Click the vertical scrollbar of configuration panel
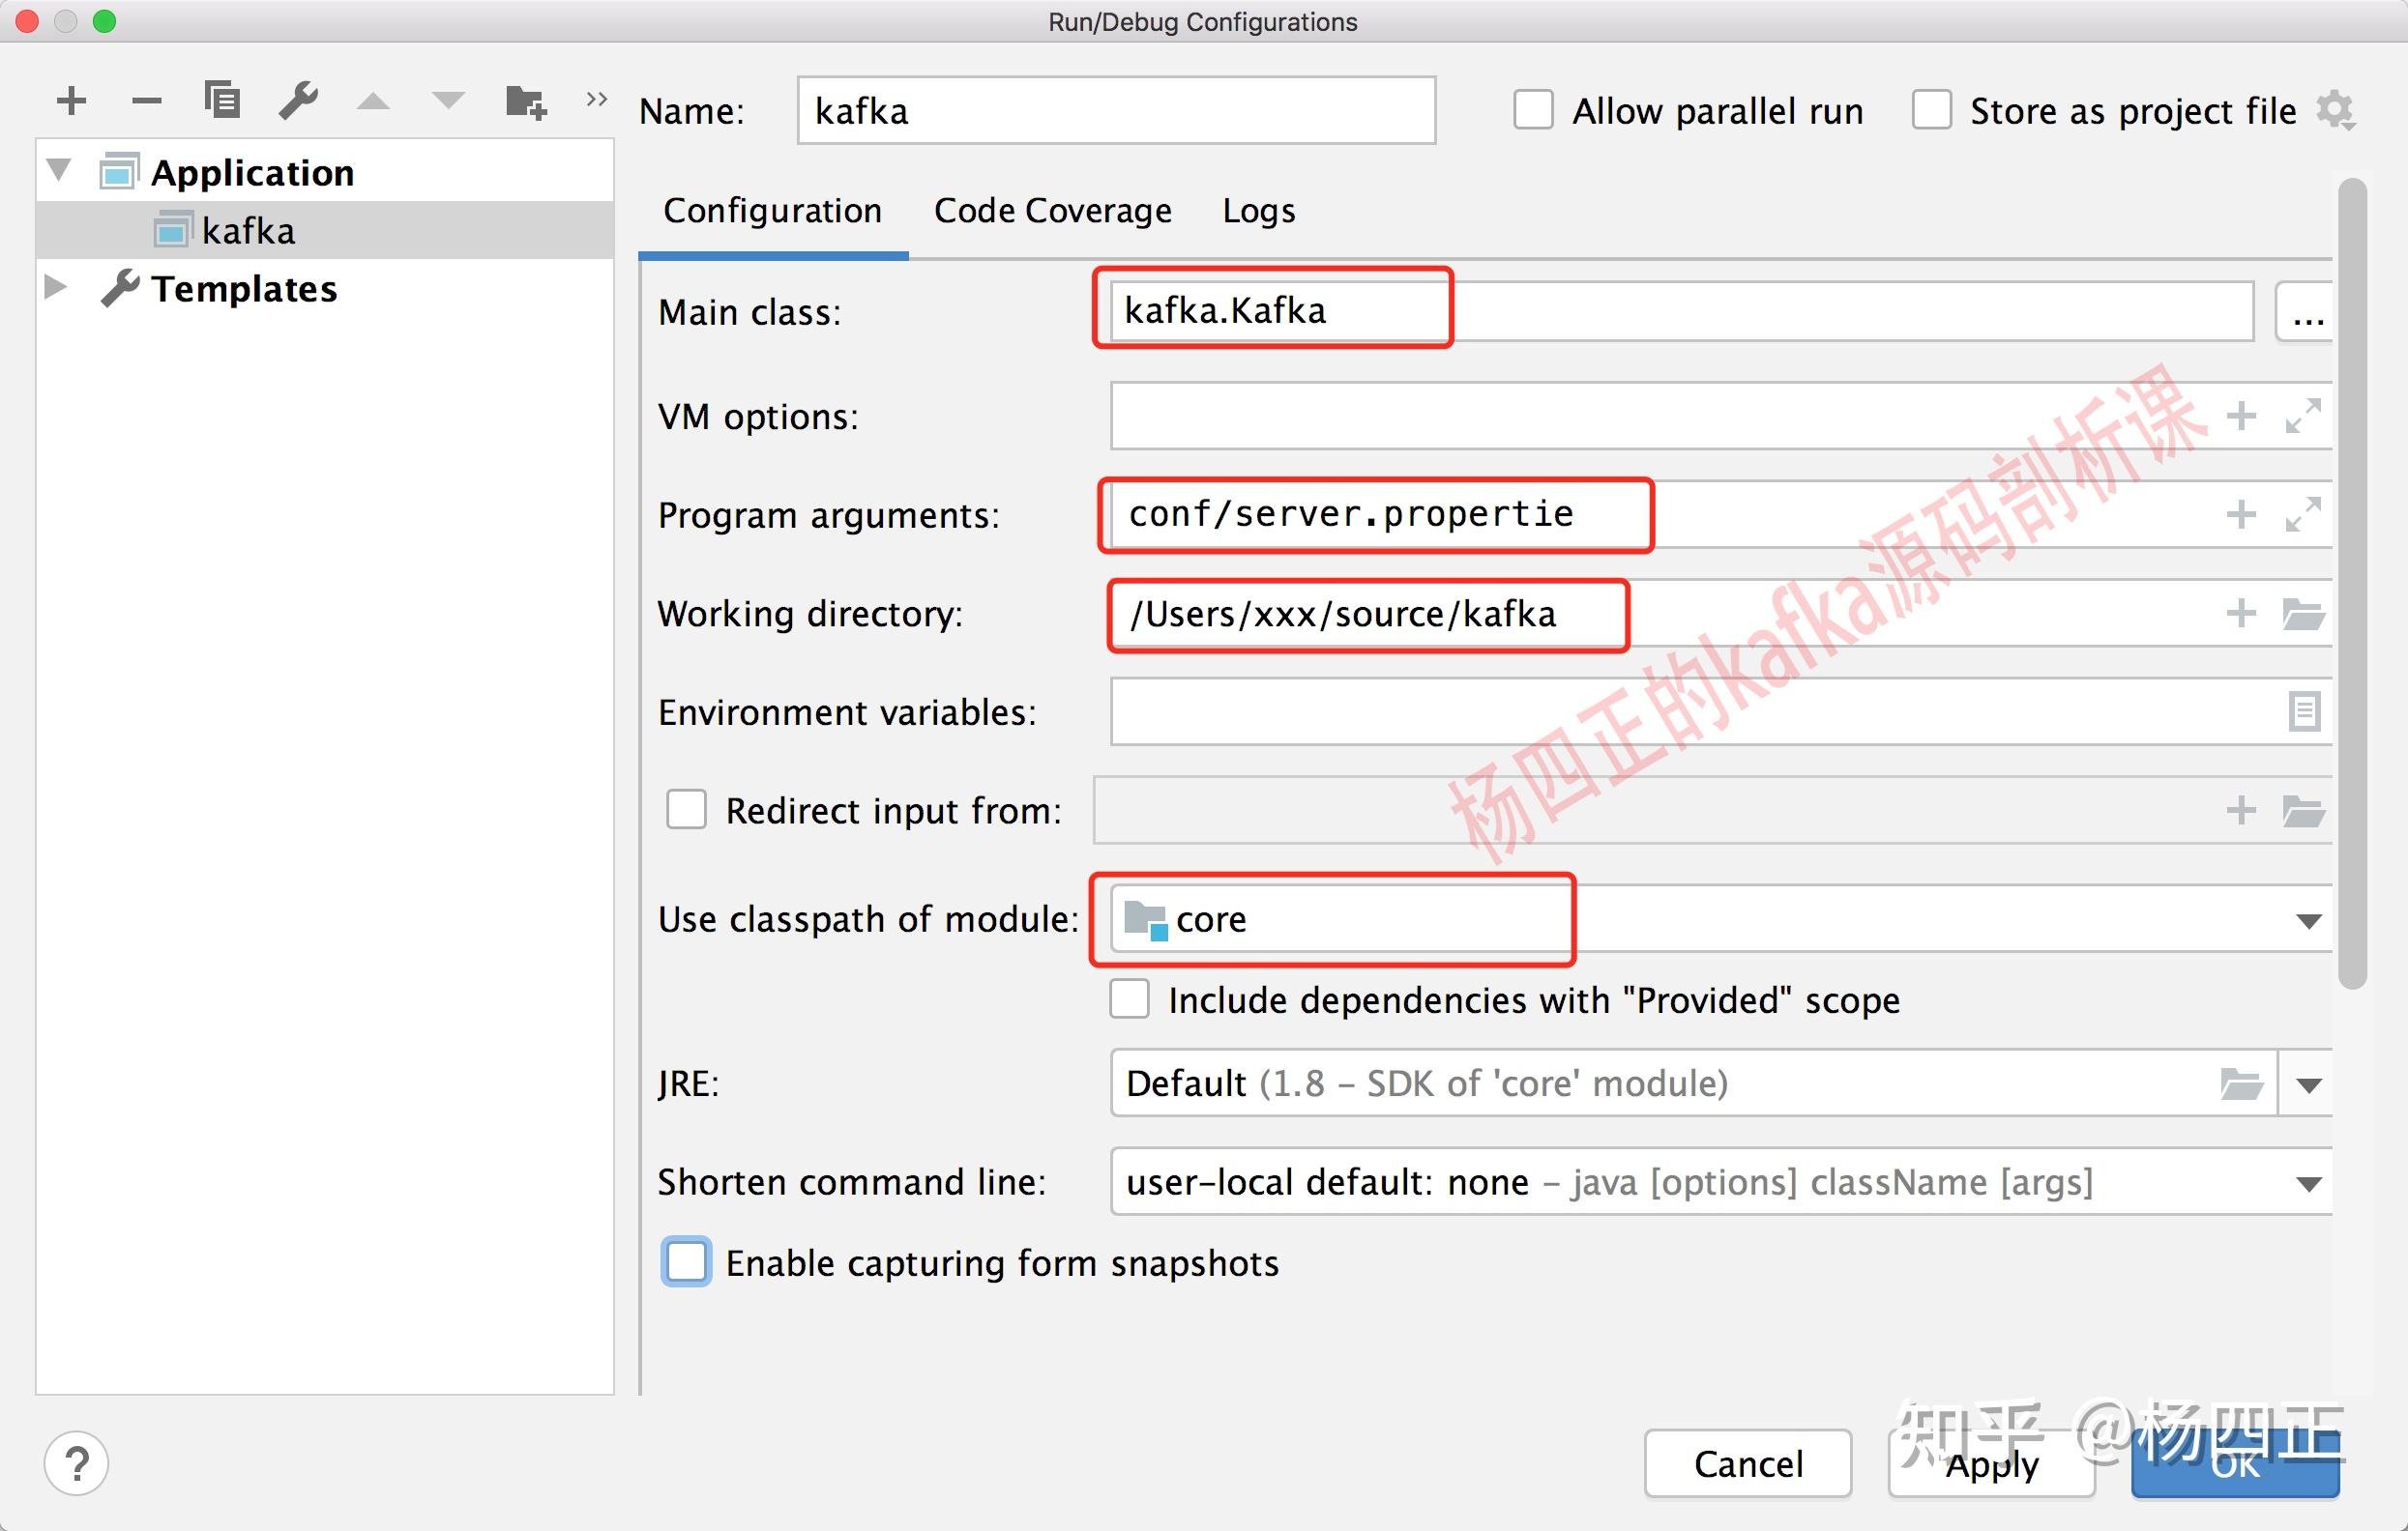This screenshot has width=2408, height=1531. [2353, 583]
